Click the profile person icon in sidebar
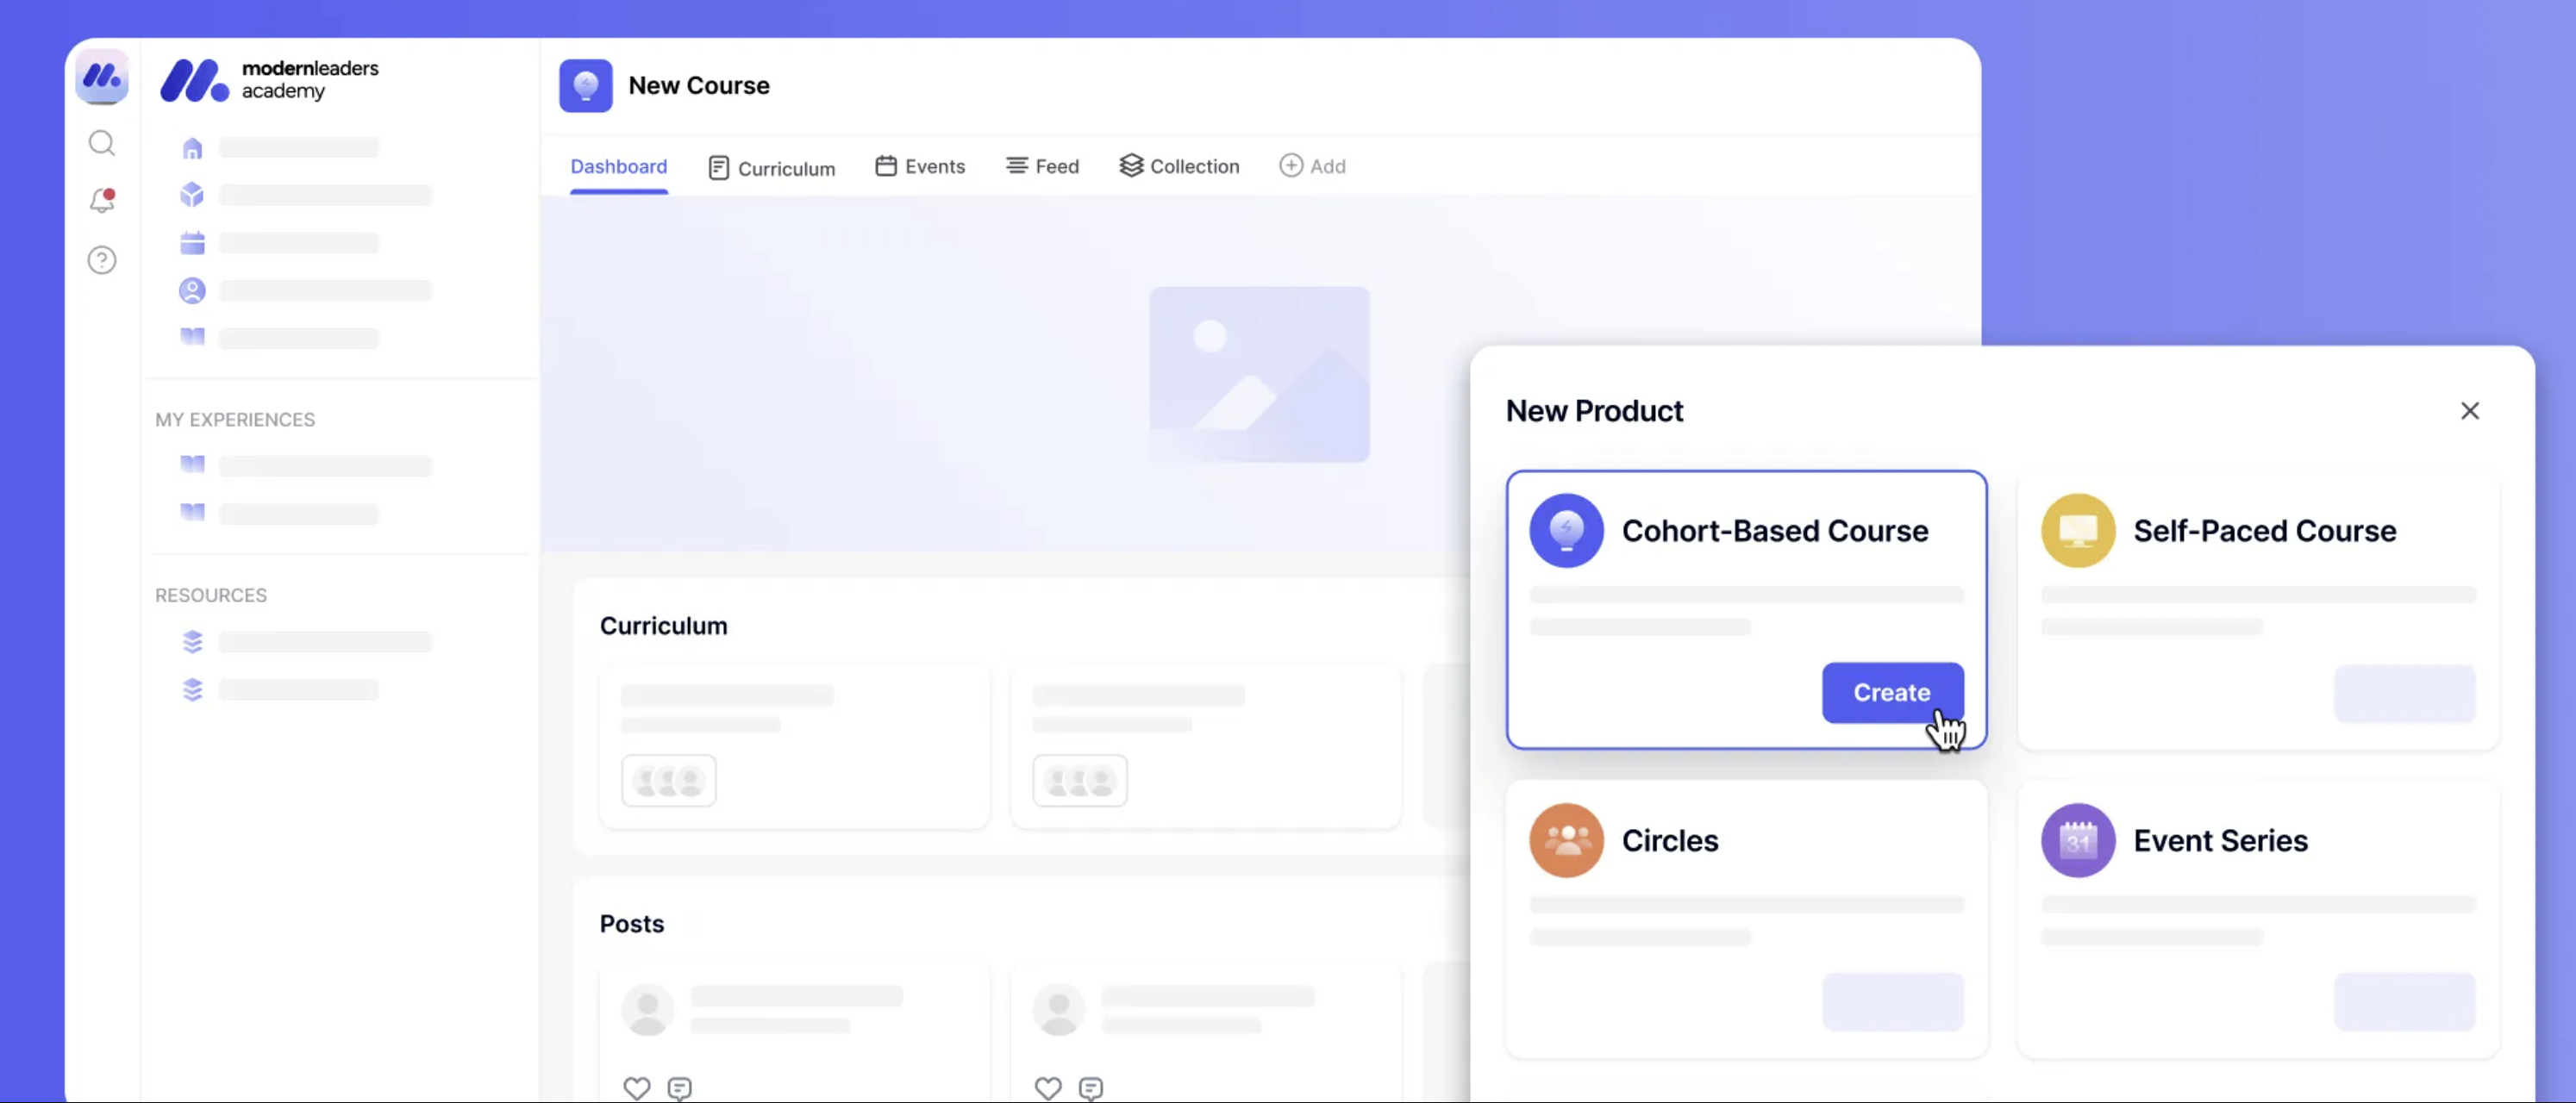 192,290
